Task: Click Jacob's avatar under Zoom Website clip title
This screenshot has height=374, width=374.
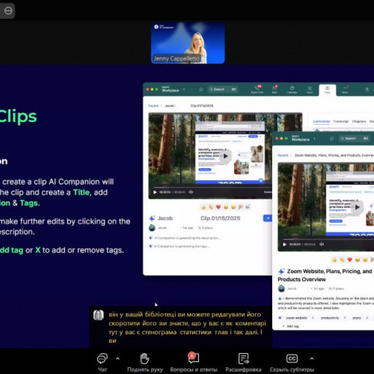Action: [281, 289]
